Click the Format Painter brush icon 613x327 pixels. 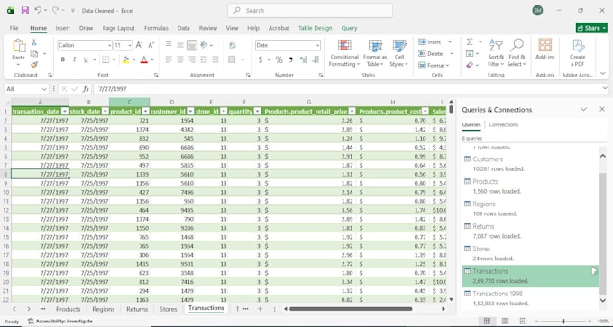(x=34, y=65)
